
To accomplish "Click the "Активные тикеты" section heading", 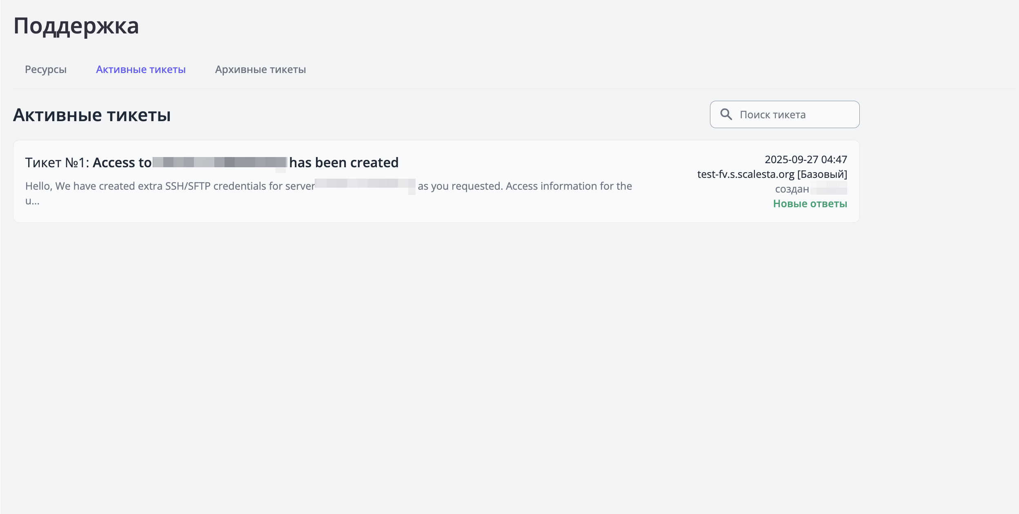I will 91,115.
